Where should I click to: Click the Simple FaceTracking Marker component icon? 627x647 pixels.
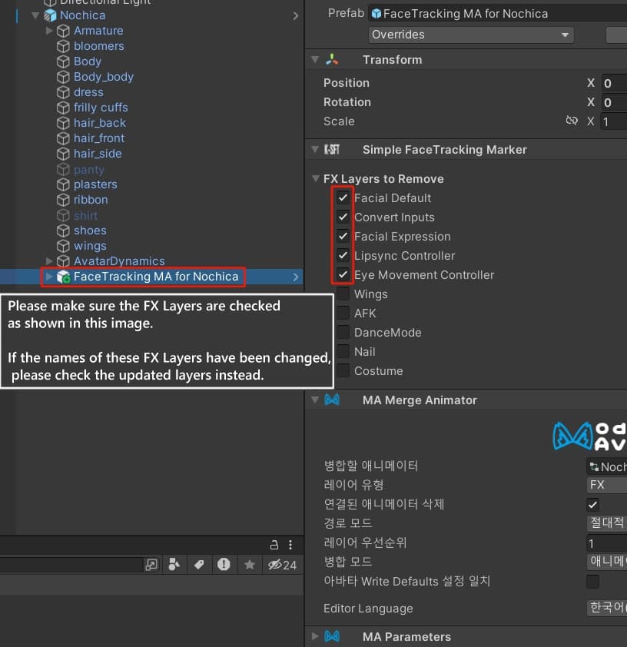(332, 149)
